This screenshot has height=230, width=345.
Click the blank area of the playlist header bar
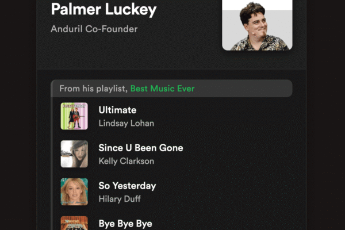point(242,89)
